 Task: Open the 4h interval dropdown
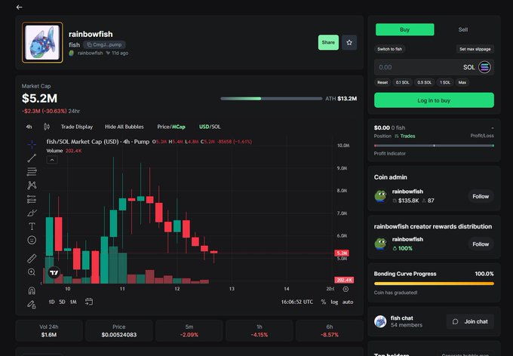(29, 127)
